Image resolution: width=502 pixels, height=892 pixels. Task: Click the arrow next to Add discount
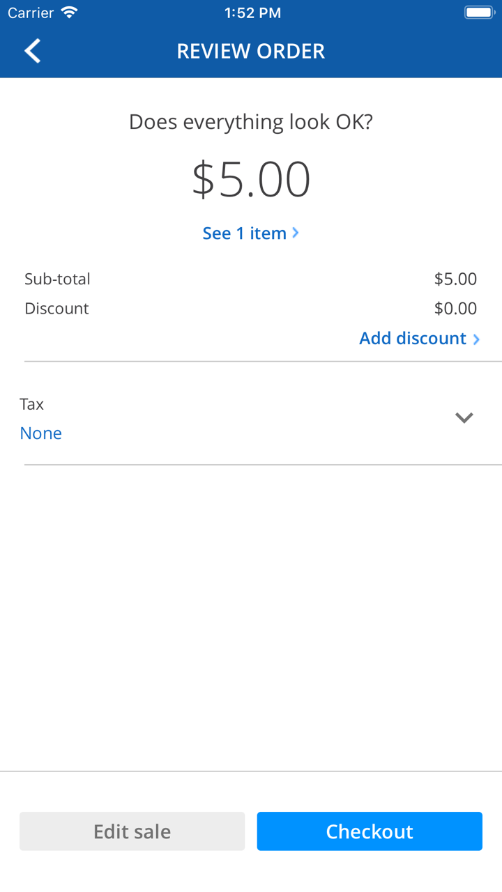coord(476,339)
